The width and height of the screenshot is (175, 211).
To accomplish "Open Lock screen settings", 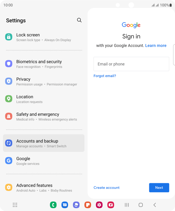I will pos(44,37).
